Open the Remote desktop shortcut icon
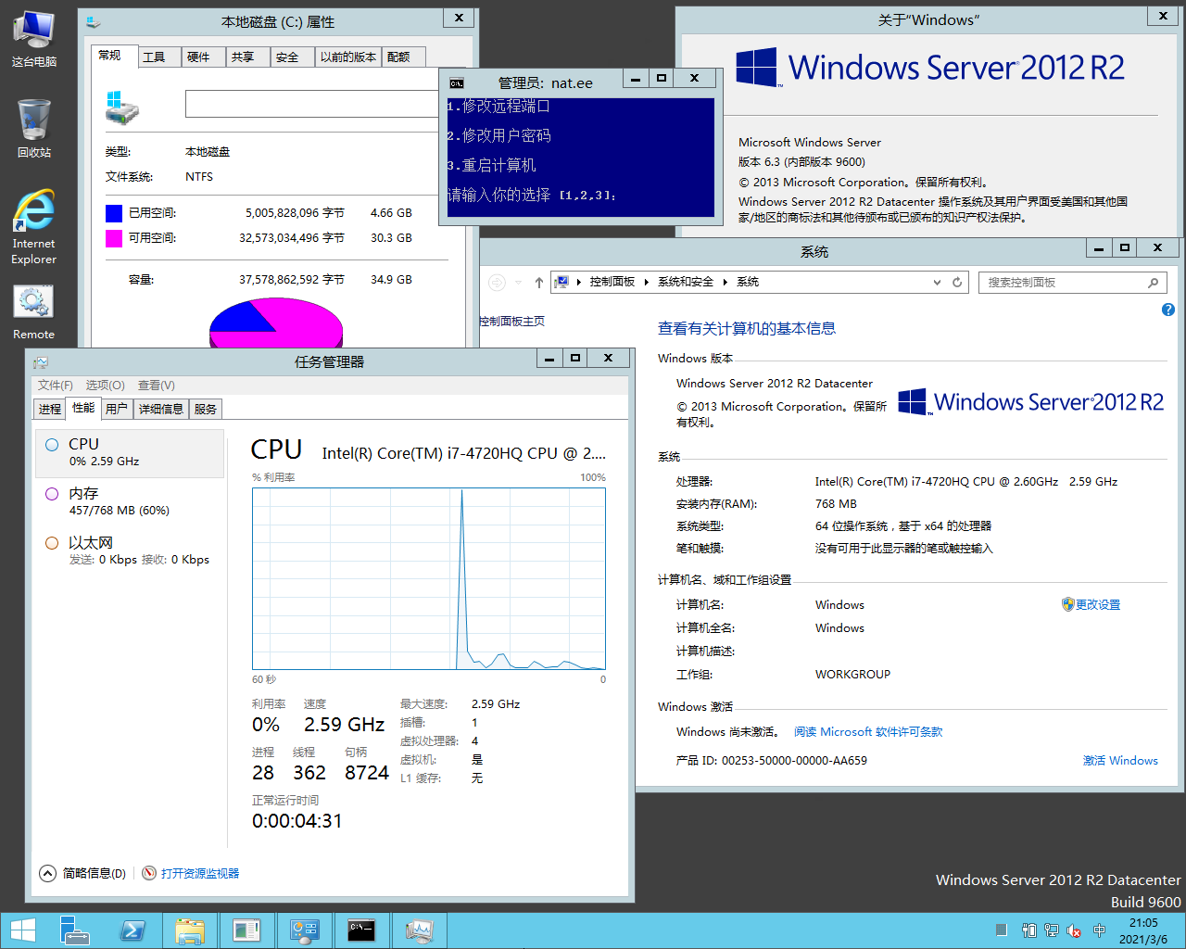The height and width of the screenshot is (949, 1186). pyautogui.click(x=34, y=311)
